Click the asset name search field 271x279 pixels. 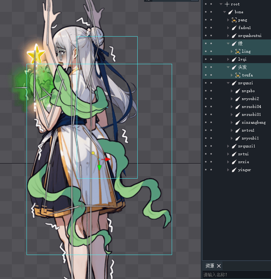(236, 275)
